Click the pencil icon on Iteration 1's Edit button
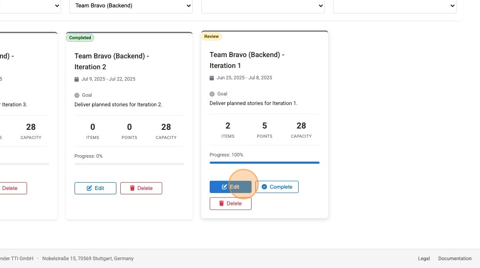The height and width of the screenshot is (268, 480). tap(225, 187)
